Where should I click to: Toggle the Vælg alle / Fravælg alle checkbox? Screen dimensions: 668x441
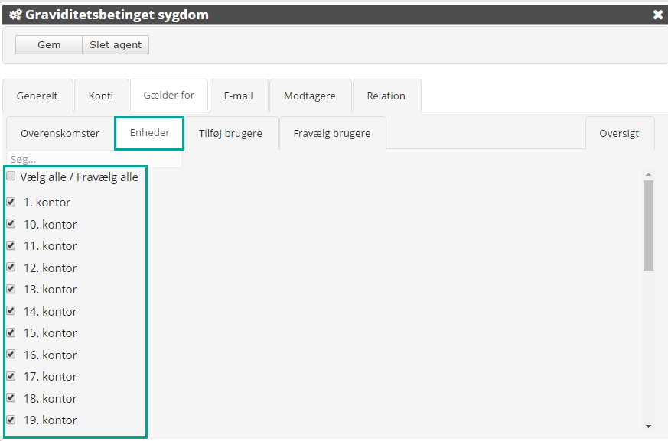pyautogui.click(x=11, y=177)
